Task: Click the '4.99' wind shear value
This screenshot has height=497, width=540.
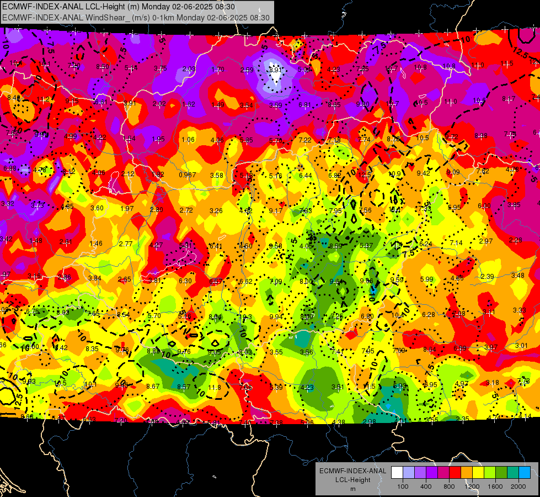Action: tap(70, 136)
